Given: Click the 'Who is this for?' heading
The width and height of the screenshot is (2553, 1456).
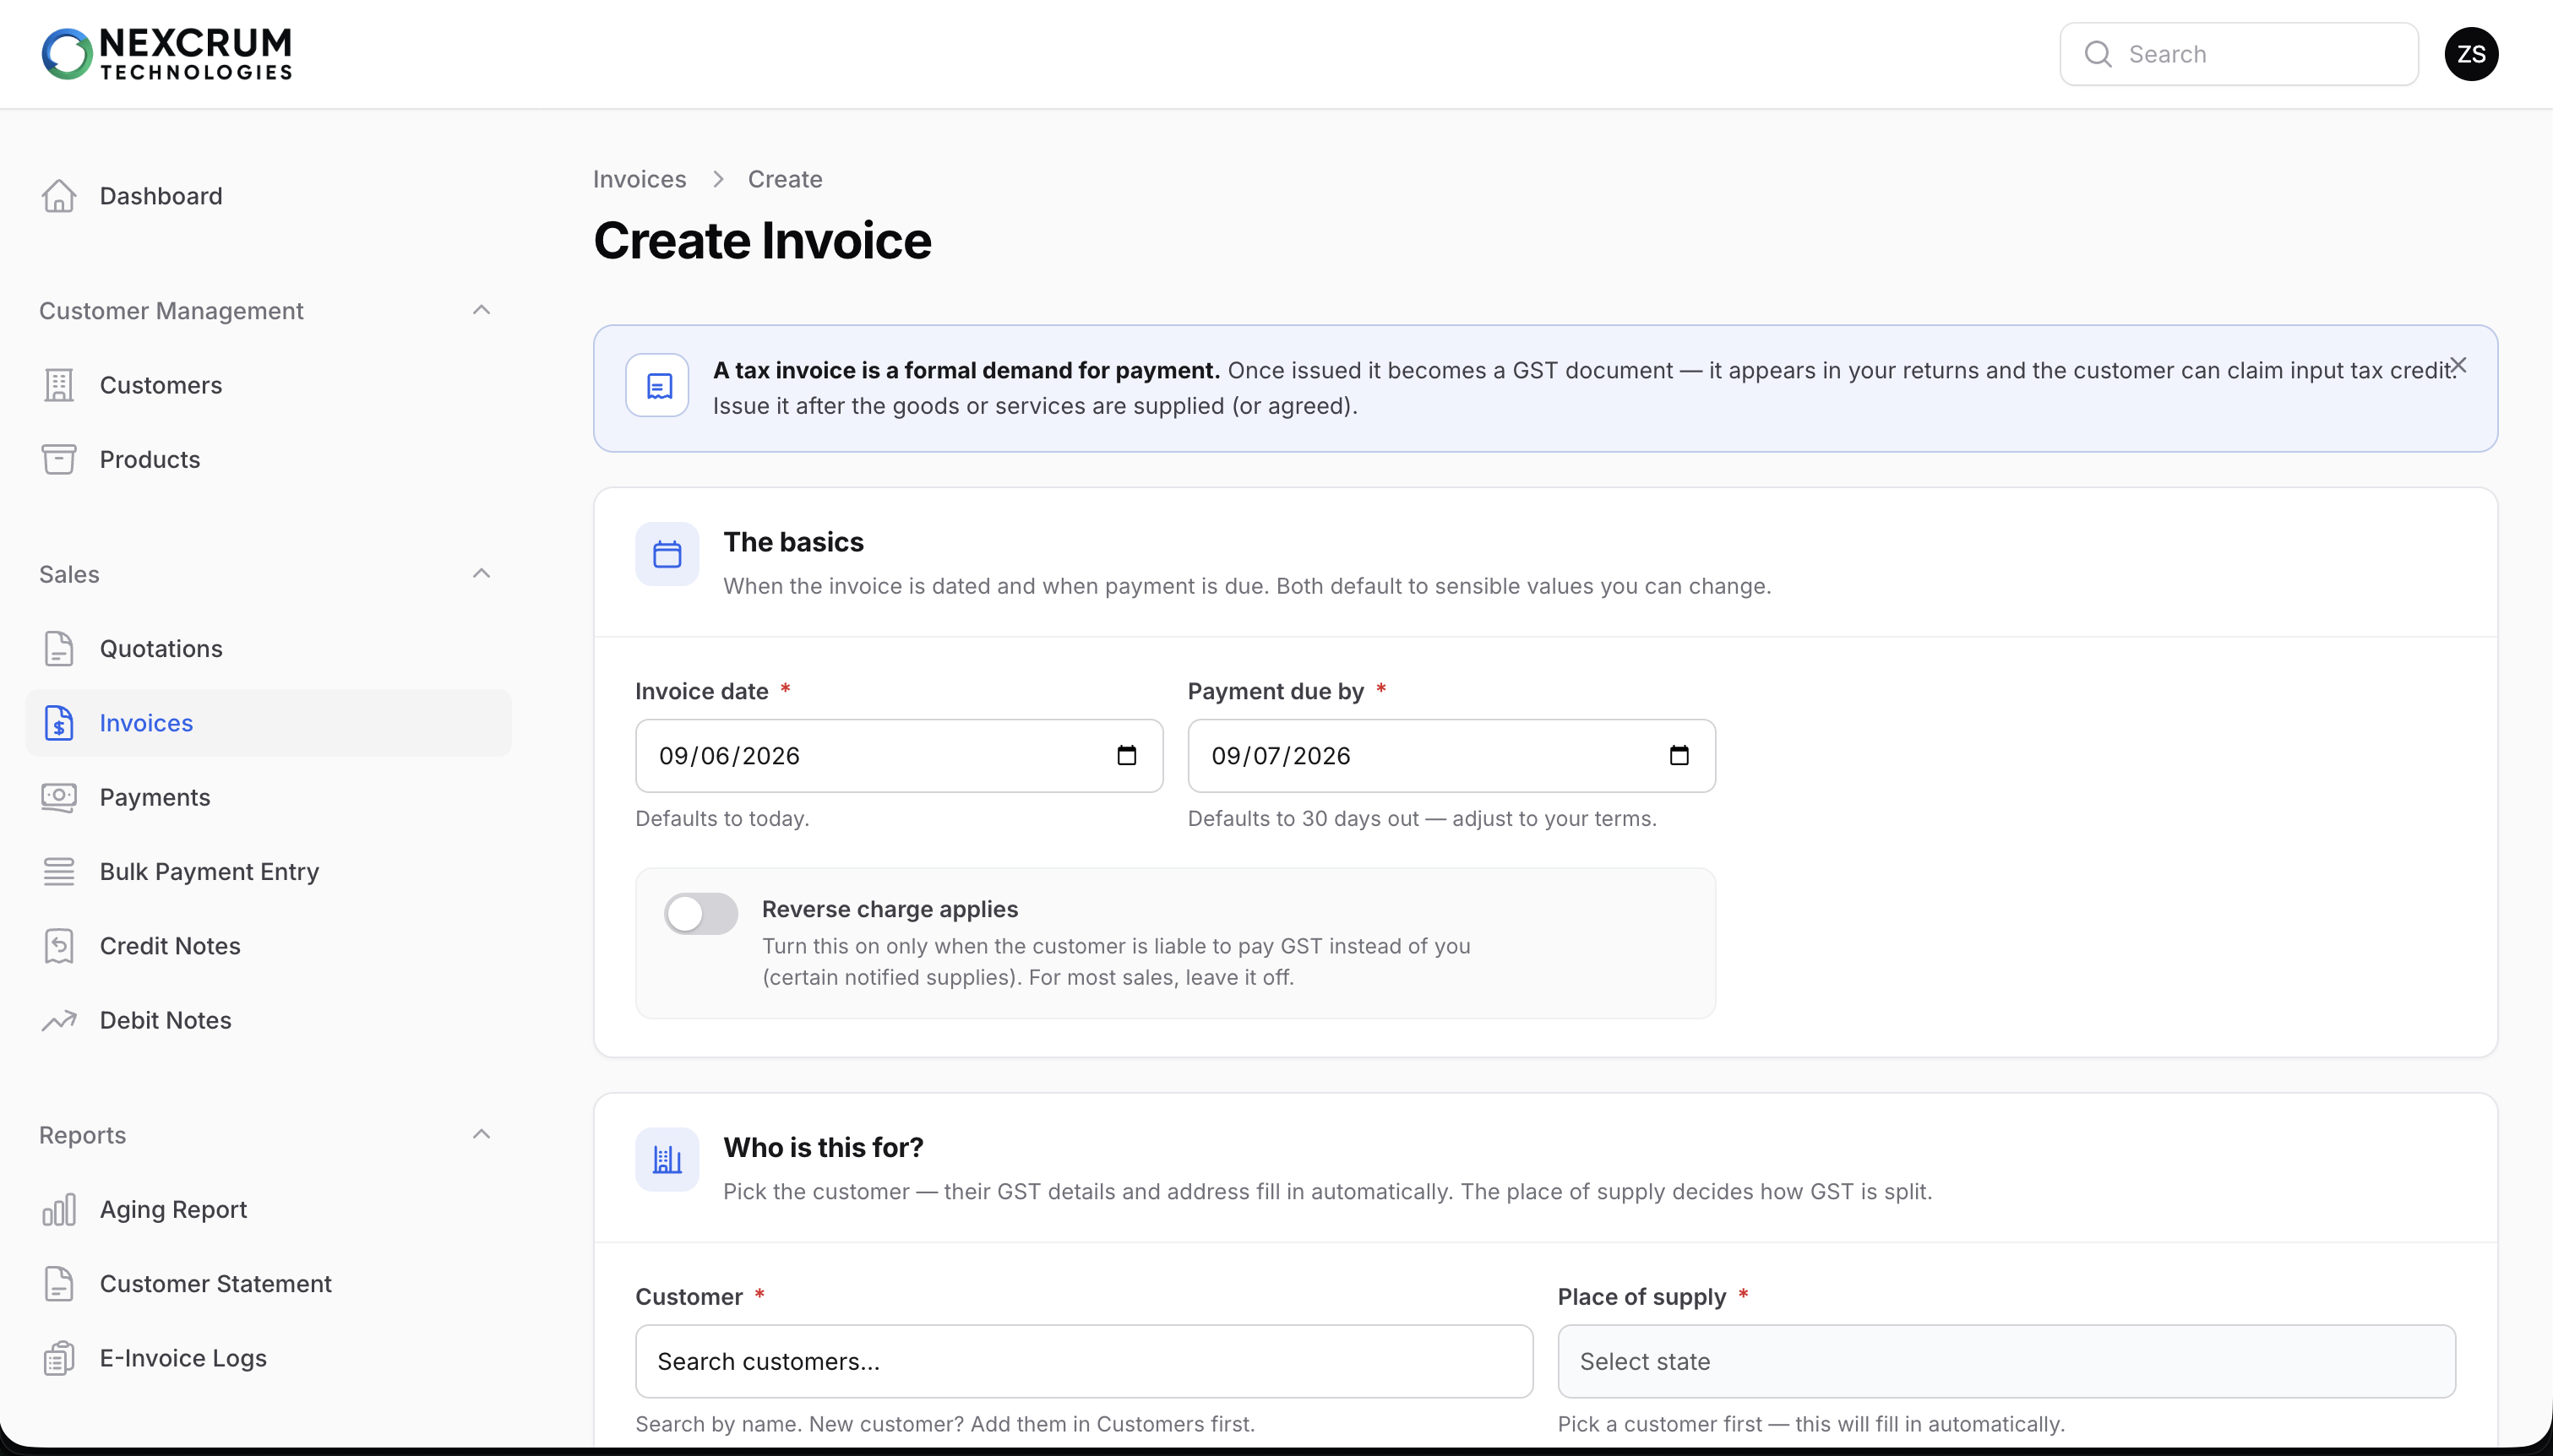Looking at the screenshot, I should 823,1147.
